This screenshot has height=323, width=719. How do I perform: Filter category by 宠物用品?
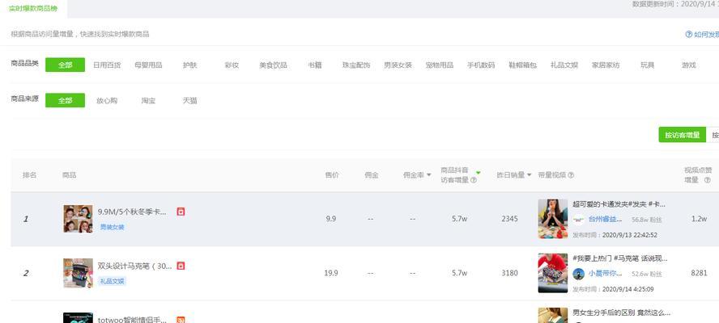coord(440,65)
